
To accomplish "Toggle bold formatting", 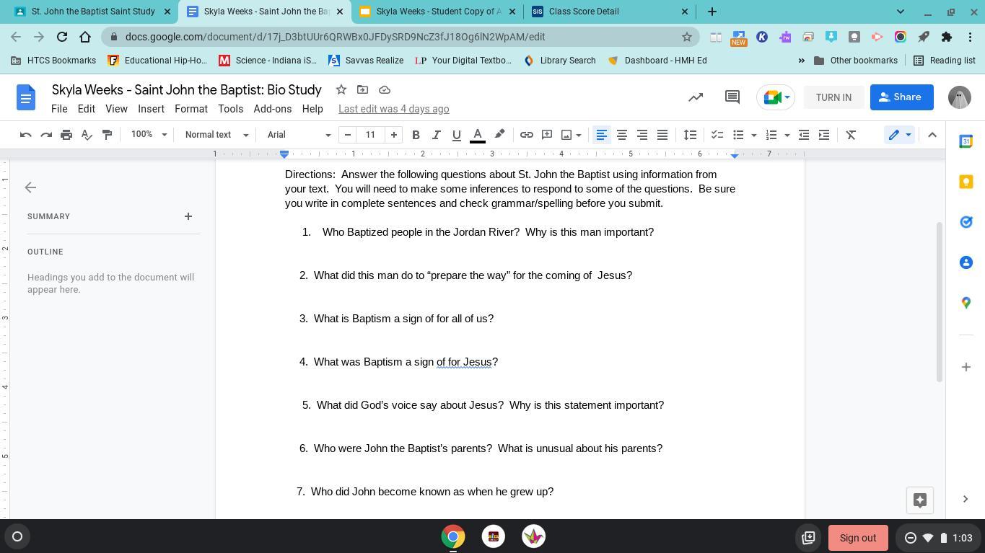I will tap(416, 135).
